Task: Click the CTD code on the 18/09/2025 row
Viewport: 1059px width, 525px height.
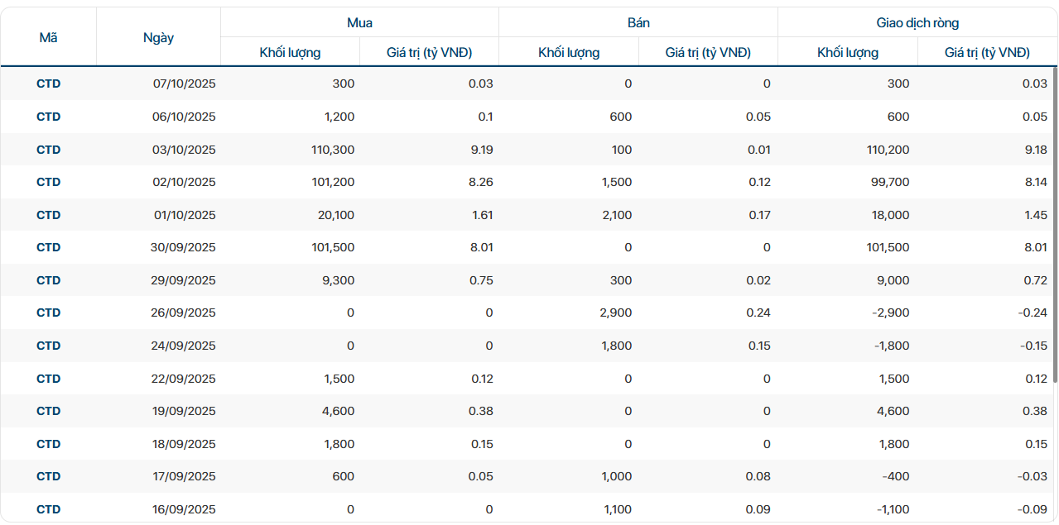Action: (49, 444)
